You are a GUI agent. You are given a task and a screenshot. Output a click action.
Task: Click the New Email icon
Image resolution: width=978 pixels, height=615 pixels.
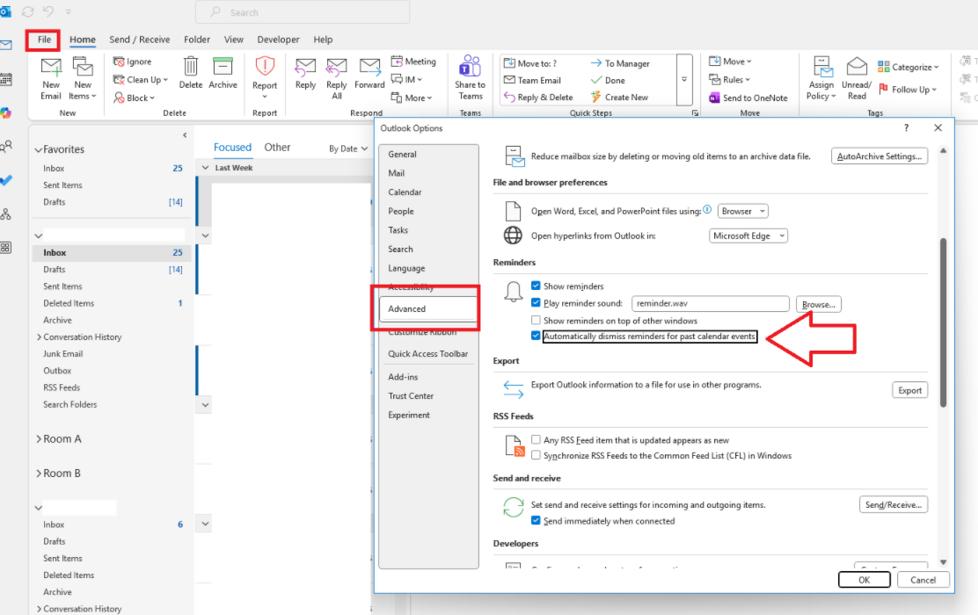click(51, 68)
